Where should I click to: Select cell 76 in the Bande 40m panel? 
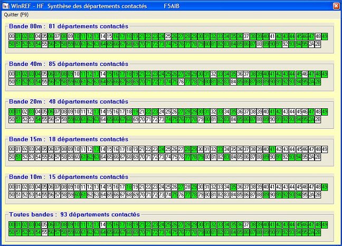[181, 82]
